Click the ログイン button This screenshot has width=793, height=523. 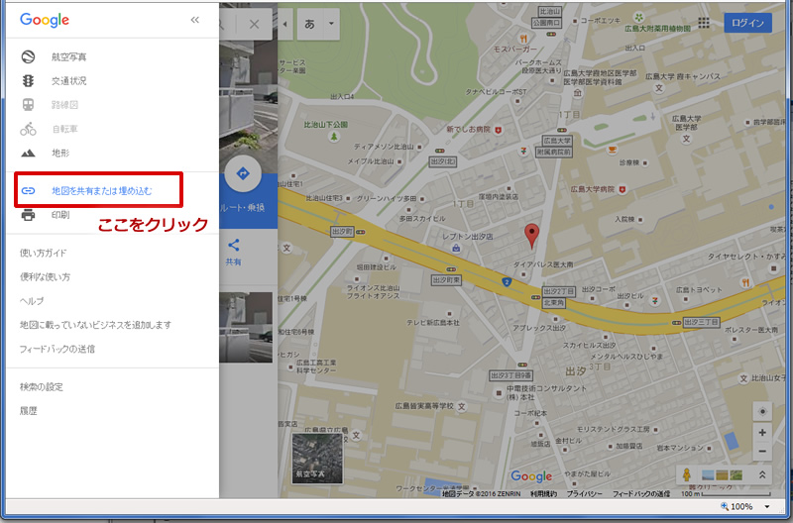click(x=747, y=23)
